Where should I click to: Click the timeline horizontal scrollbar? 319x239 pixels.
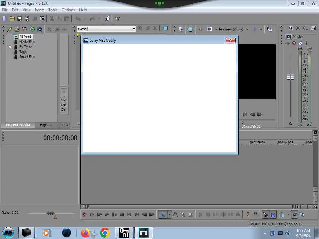190,207
